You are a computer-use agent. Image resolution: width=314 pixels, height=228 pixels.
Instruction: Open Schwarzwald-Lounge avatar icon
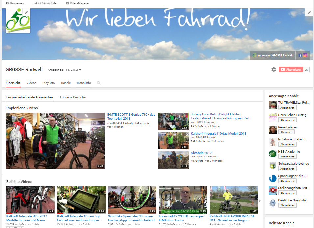point(273,166)
